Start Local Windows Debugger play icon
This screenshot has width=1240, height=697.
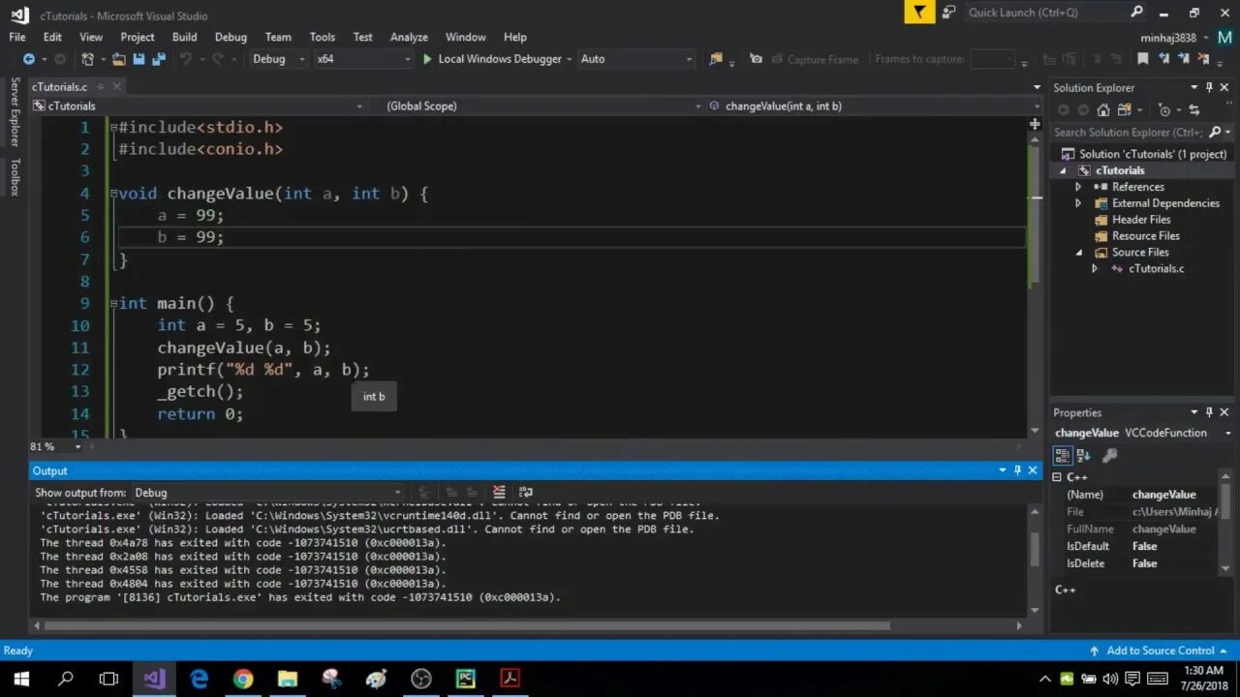(x=427, y=59)
